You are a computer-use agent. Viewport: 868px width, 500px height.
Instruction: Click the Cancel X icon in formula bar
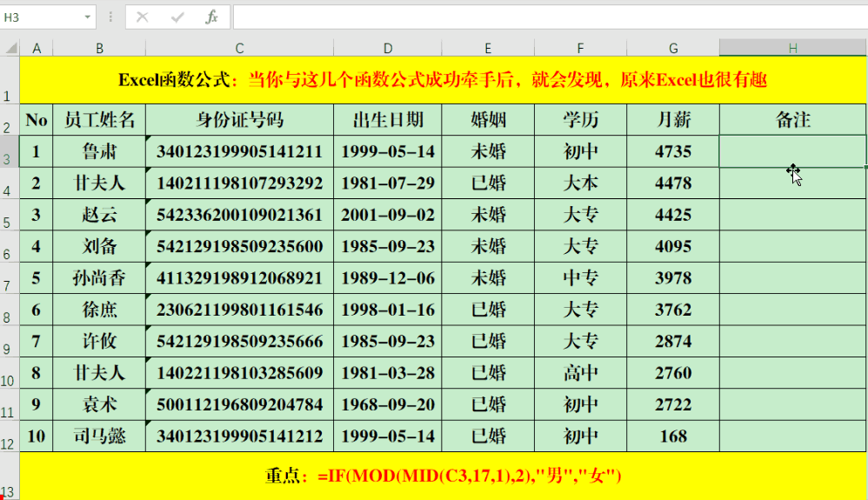click(143, 17)
